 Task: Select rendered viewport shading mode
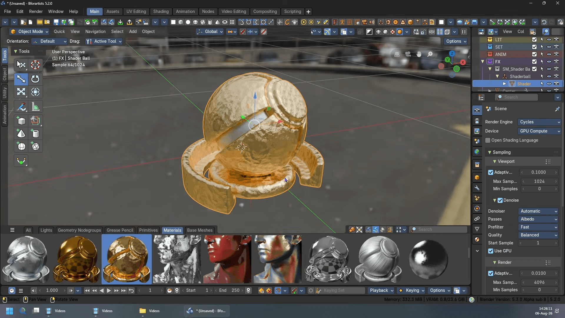pyautogui.click(x=400, y=32)
